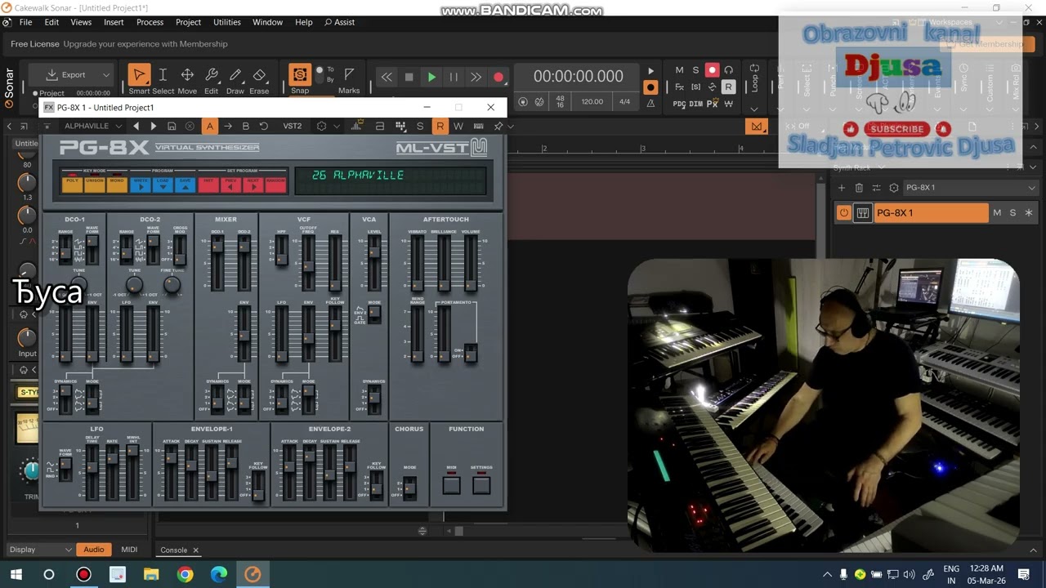Enable POLY key mode
The height and width of the screenshot is (588, 1046).
pos(72,185)
